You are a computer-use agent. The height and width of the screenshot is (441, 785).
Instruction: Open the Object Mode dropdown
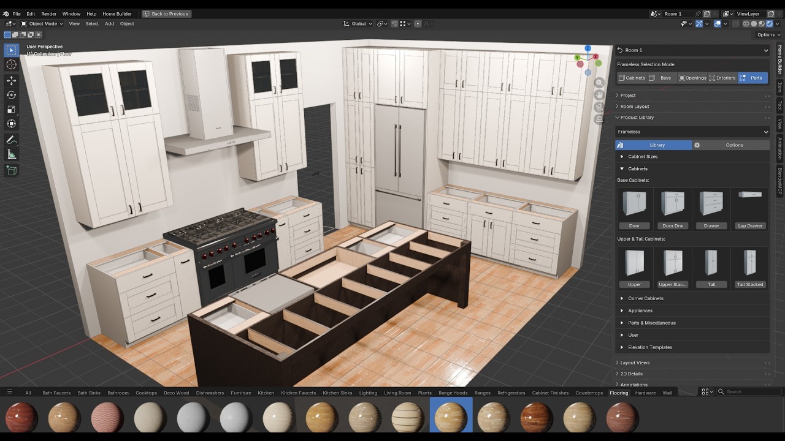click(x=42, y=24)
